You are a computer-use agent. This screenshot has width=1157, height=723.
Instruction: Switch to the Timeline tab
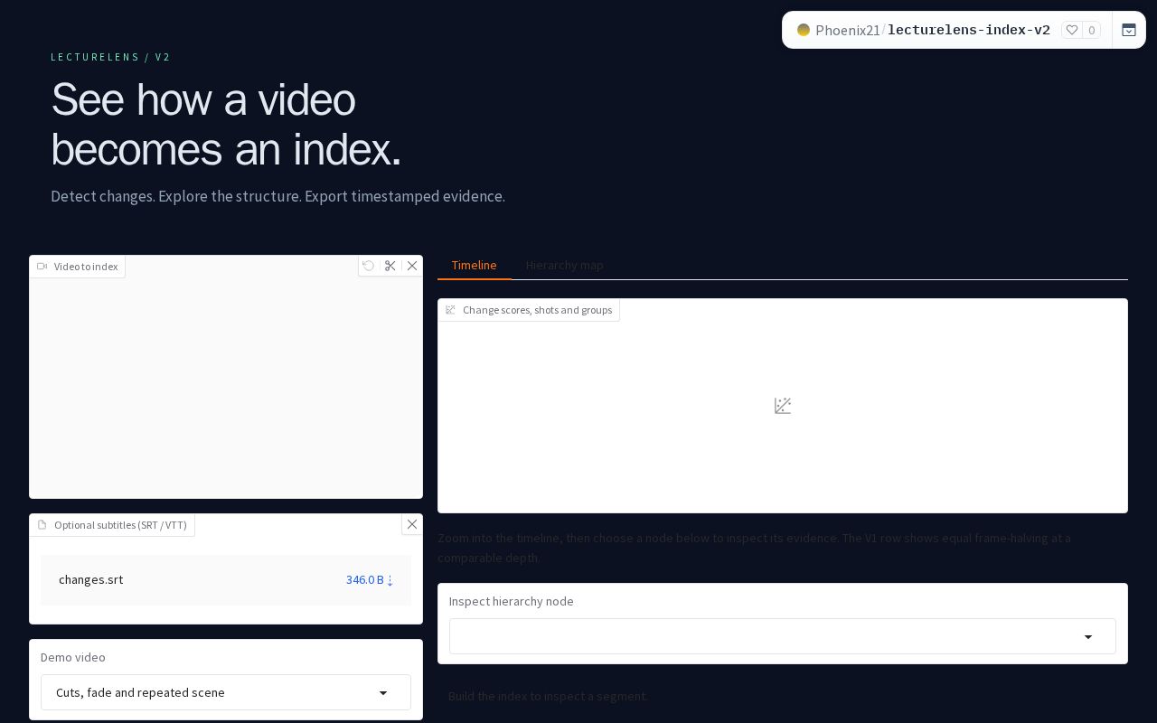[x=475, y=265]
